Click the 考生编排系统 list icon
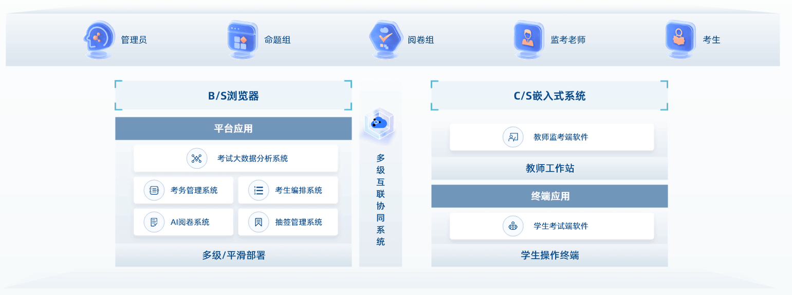The width and height of the screenshot is (792, 295). [259, 190]
